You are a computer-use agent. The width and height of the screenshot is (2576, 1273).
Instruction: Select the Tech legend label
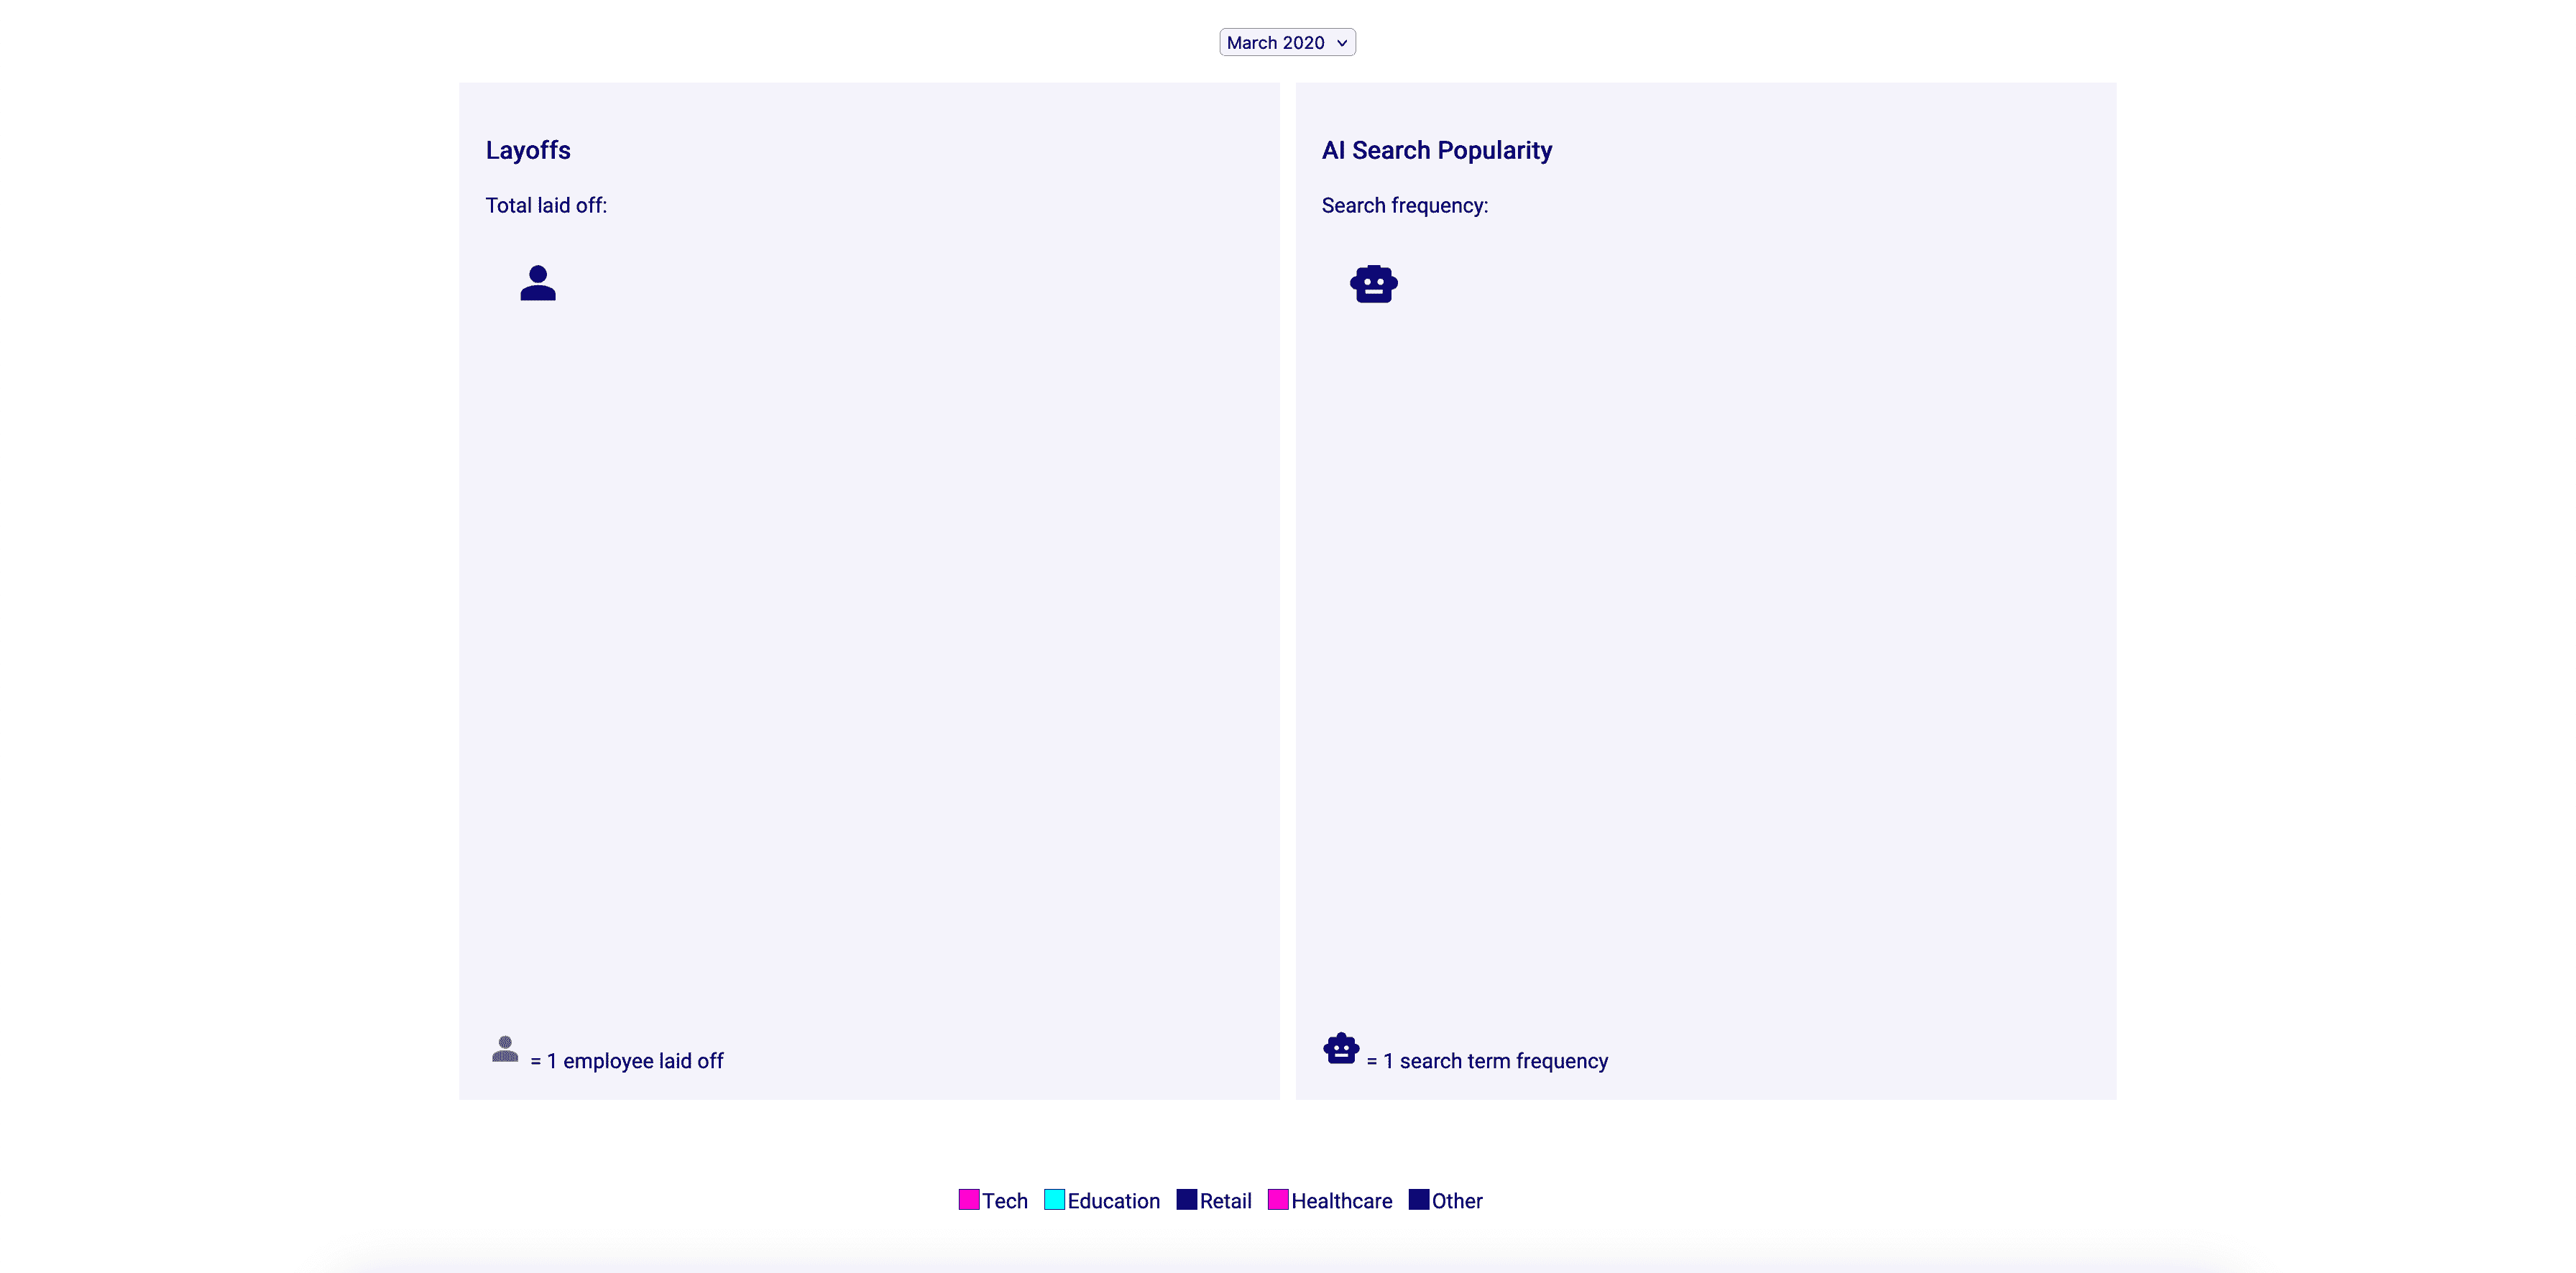click(1004, 1201)
